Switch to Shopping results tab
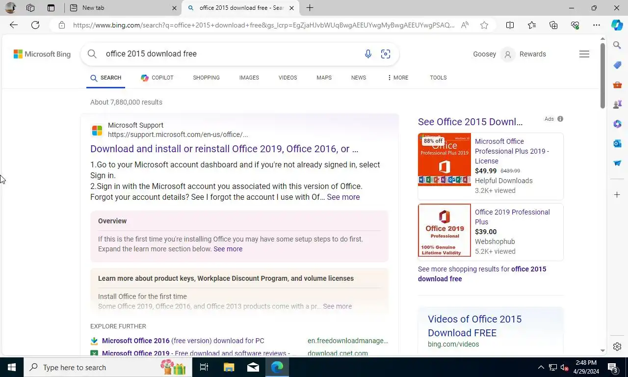 206,78
